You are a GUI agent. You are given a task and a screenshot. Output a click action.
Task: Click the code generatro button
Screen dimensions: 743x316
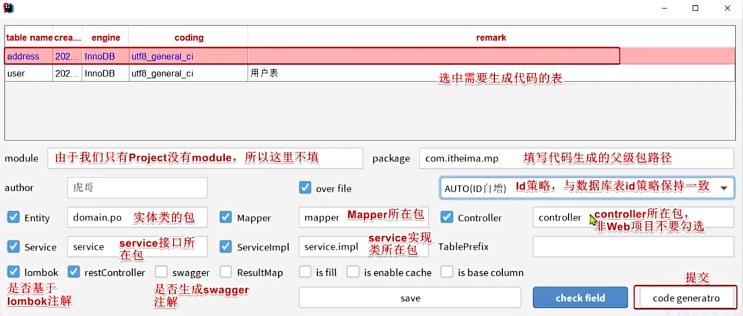click(x=685, y=298)
